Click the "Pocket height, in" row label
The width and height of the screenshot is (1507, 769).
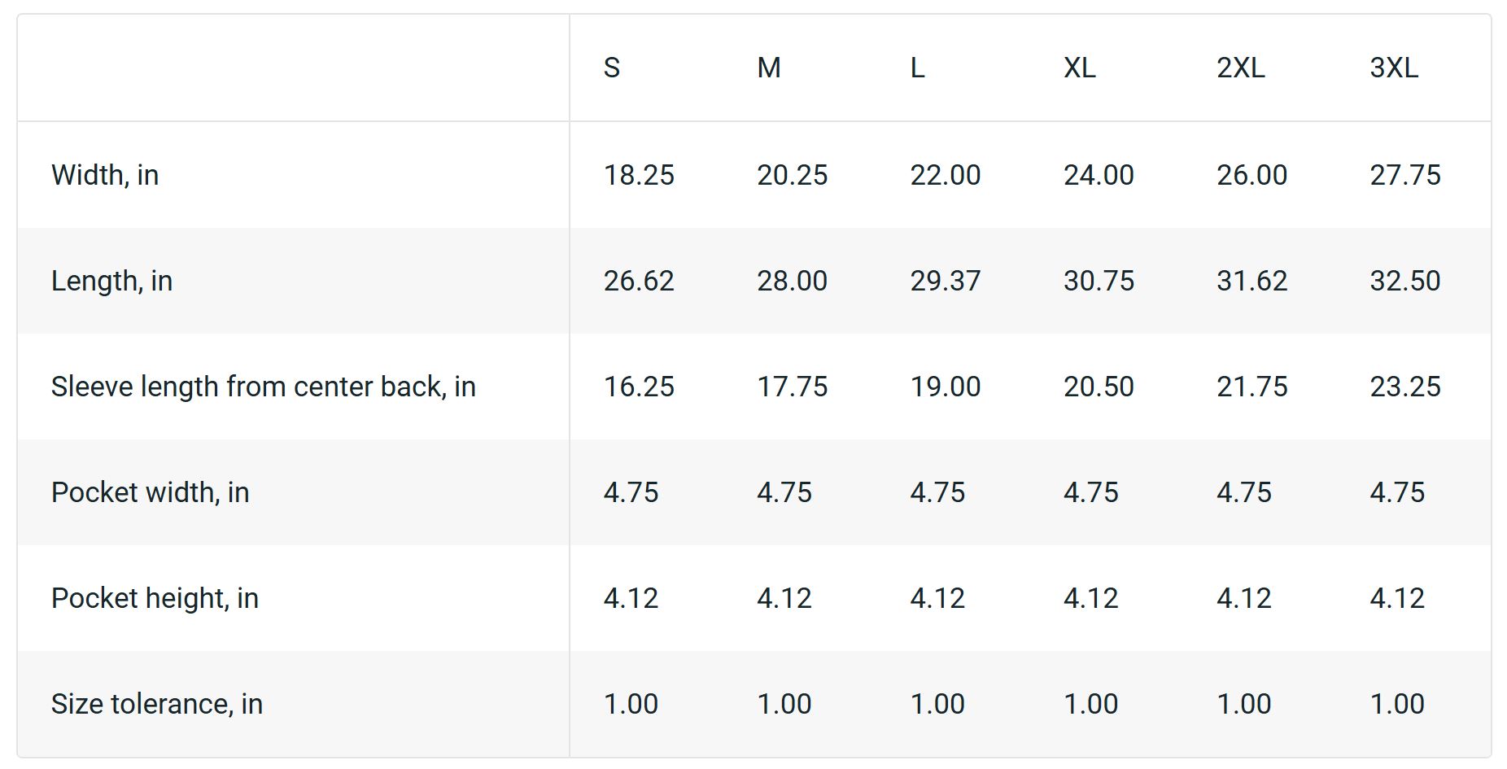(155, 598)
